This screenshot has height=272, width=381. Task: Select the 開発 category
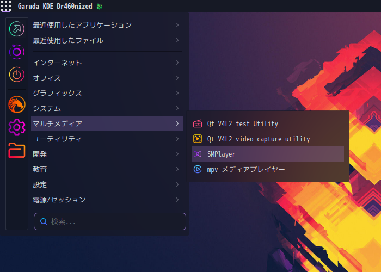coord(107,154)
